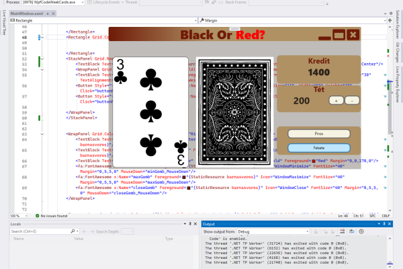Decrease the bet with the minus button
Image resolution: width=403 pixels, height=269 pixels.
point(352,100)
